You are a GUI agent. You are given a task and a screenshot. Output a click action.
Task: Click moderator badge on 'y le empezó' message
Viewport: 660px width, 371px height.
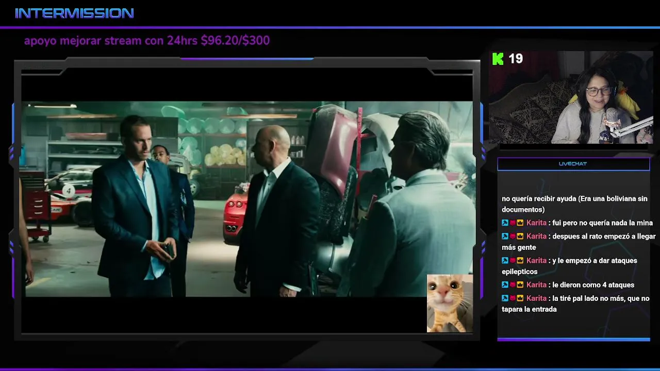(x=505, y=261)
